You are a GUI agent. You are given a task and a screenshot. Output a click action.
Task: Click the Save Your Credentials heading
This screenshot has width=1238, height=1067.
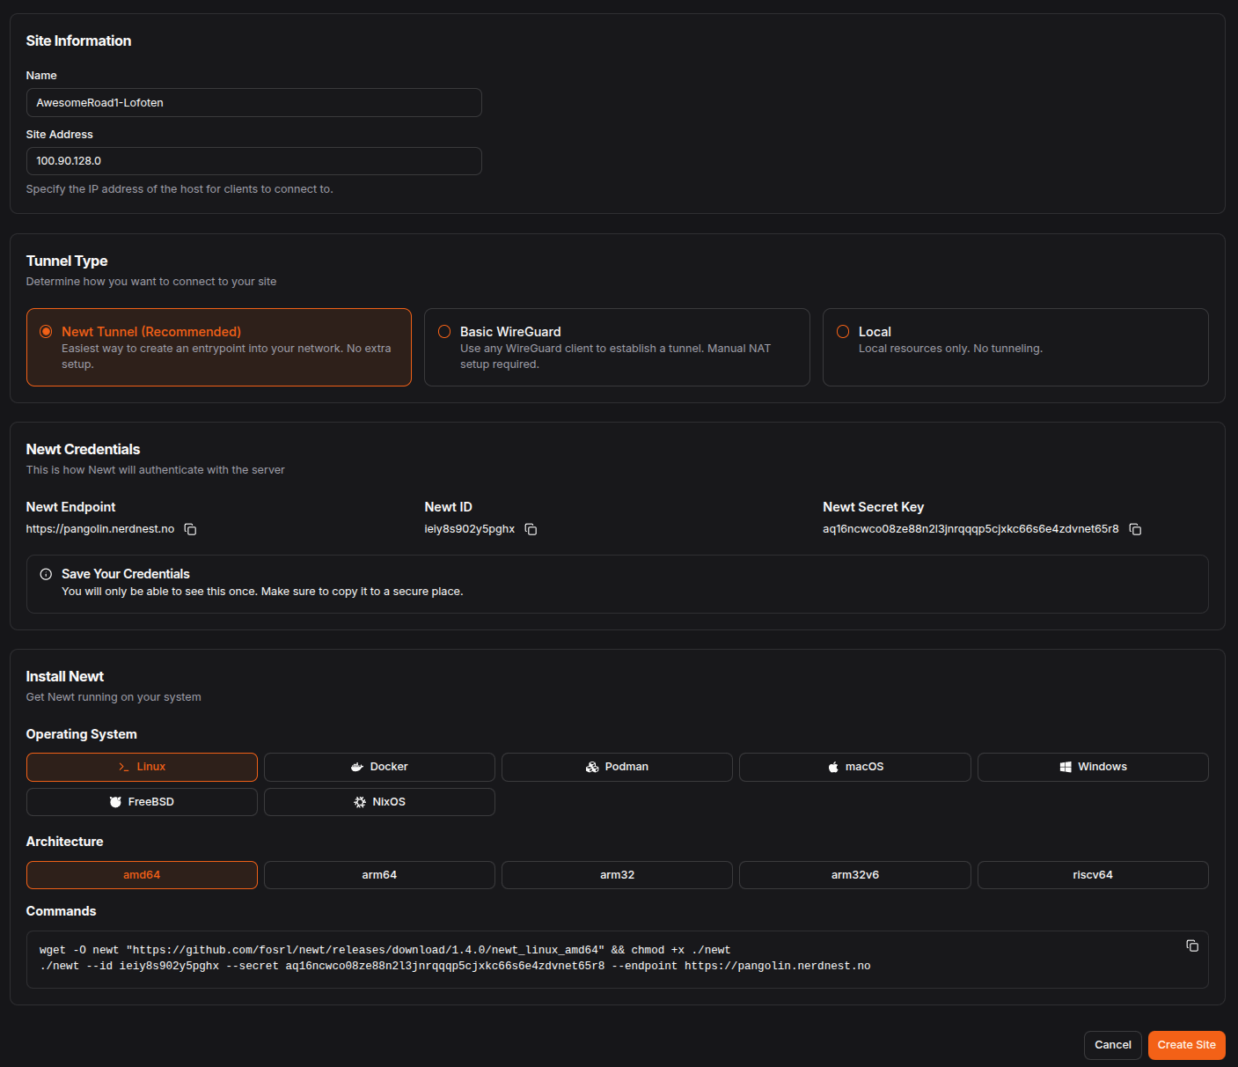[126, 574]
